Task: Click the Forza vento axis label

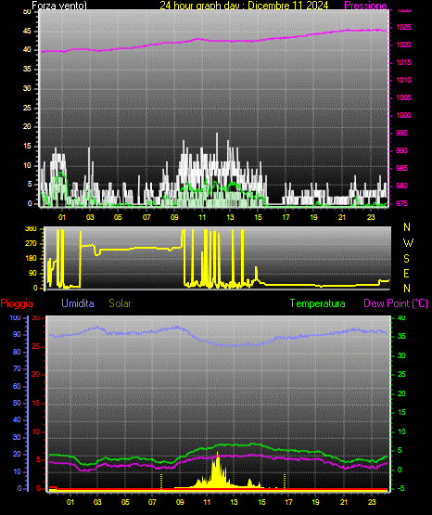Action: point(59,6)
